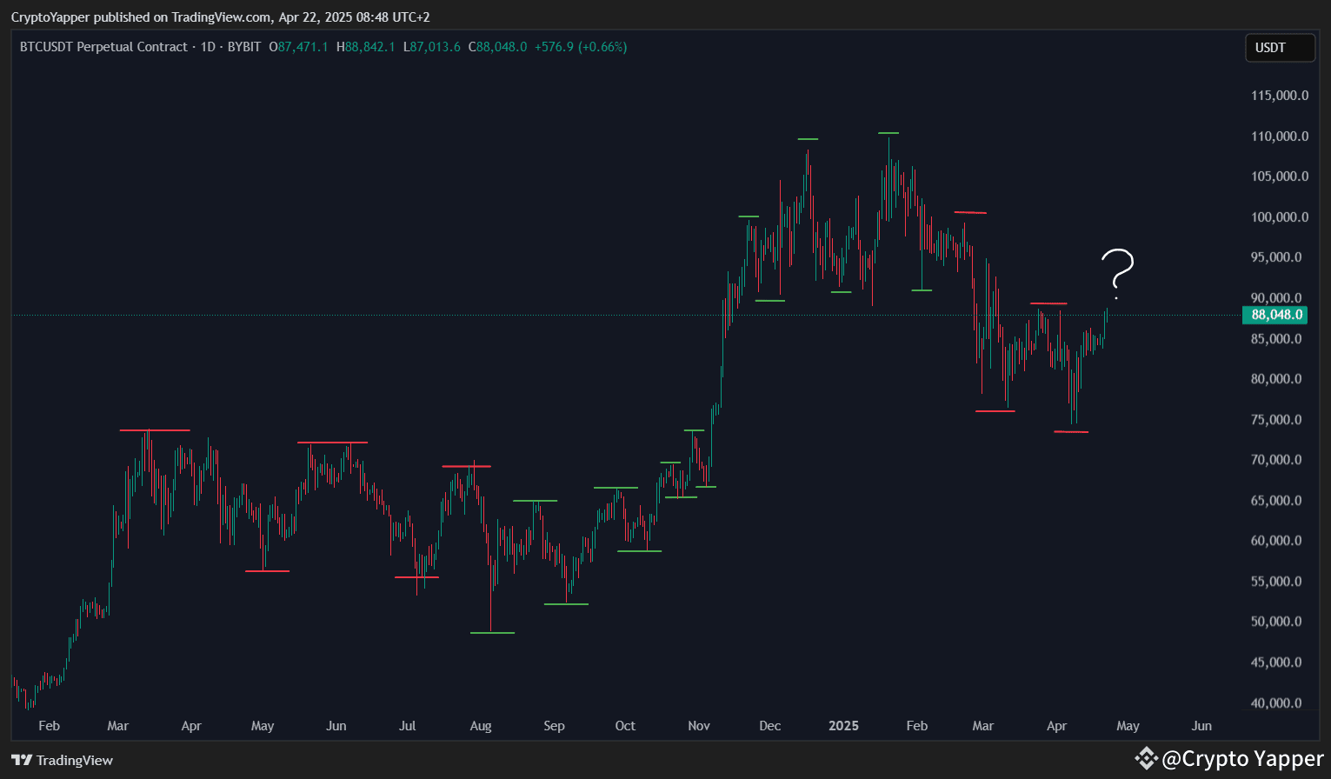Open the BYBIT exchange selector

[244, 47]
